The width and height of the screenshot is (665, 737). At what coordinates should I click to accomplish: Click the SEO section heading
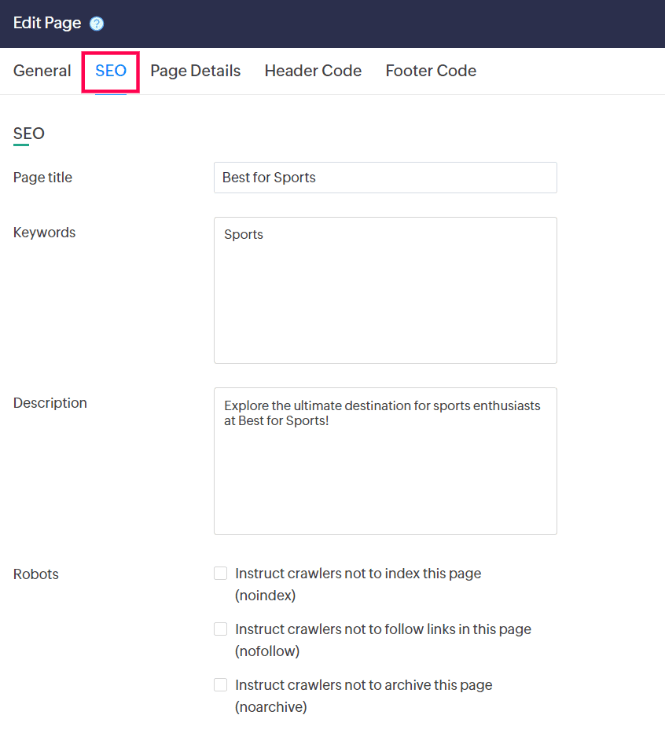click(x=28, y=134)
